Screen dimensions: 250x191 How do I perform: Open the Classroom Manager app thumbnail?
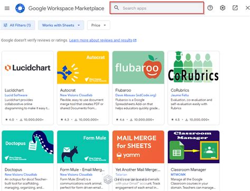tap(194, 147)
